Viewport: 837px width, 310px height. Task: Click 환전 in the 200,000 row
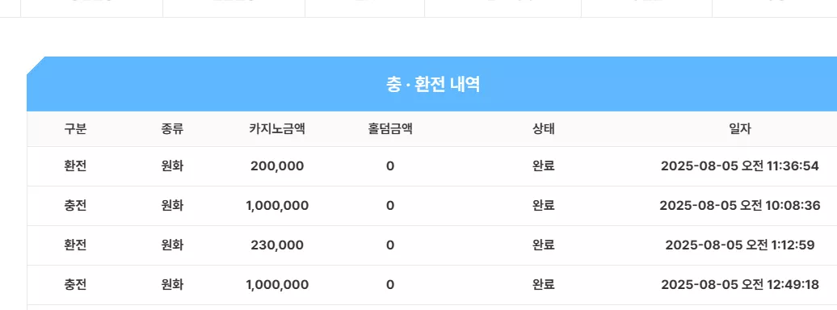click(75, 166)
